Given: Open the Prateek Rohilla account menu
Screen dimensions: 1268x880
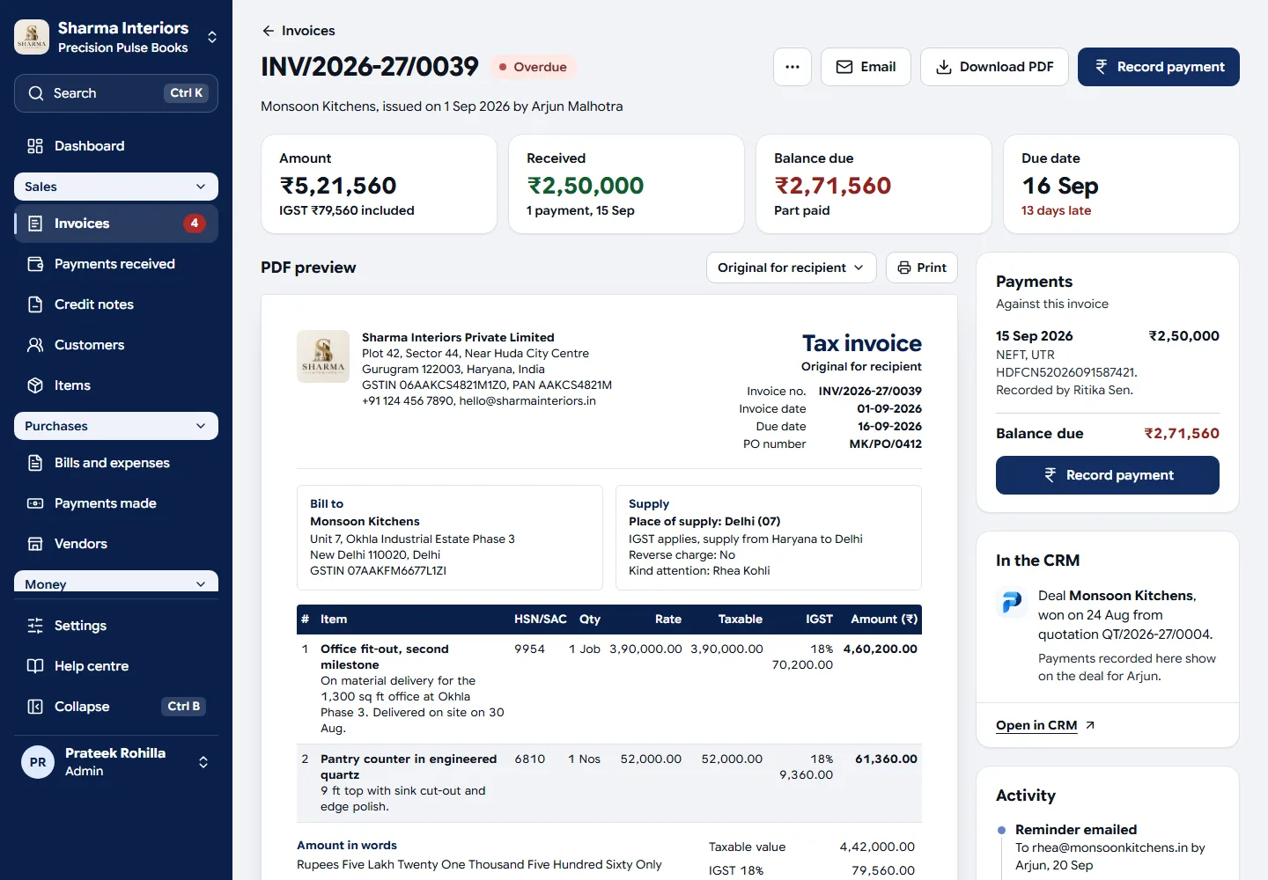Looking at the screenshot, I should click(x=116, y=762).
